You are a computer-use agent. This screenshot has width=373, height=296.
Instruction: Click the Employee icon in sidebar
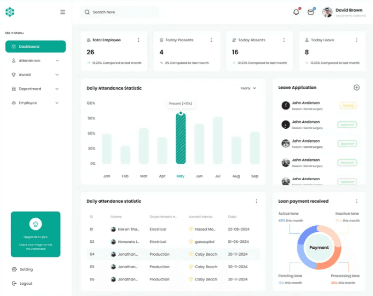(x=13, y=103)
